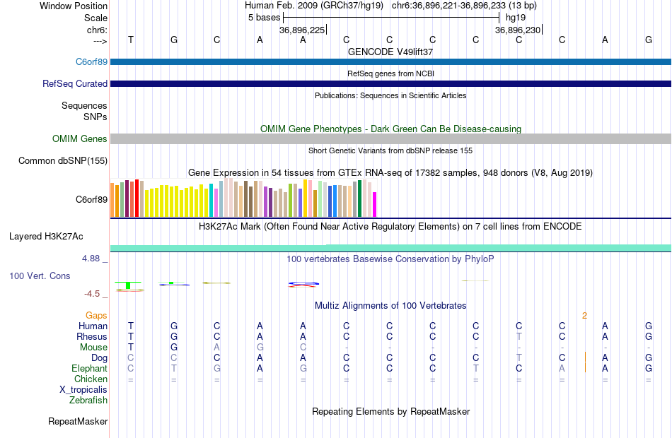Click the GENCODE V49lift37 track title
This screenshot has height=438, width=672.
(x=390, y=52)
